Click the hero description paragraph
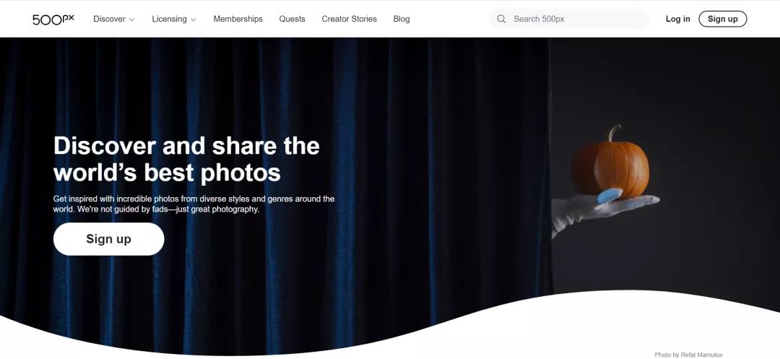This screenshot has height=359, width=780. pyautogui.click(x=194, y=204)
